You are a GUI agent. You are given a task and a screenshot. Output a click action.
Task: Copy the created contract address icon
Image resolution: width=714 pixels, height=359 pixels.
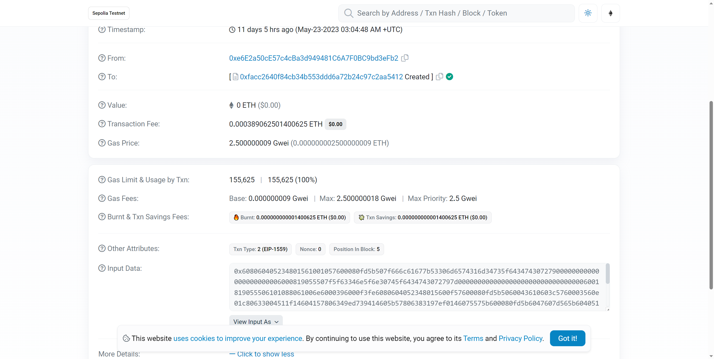point(440,77)
